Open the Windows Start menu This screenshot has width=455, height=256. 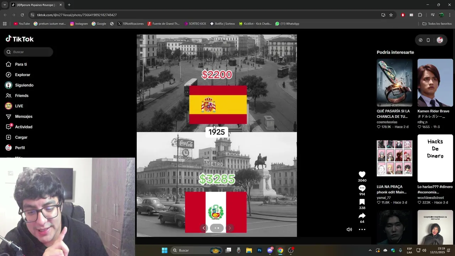165,250
